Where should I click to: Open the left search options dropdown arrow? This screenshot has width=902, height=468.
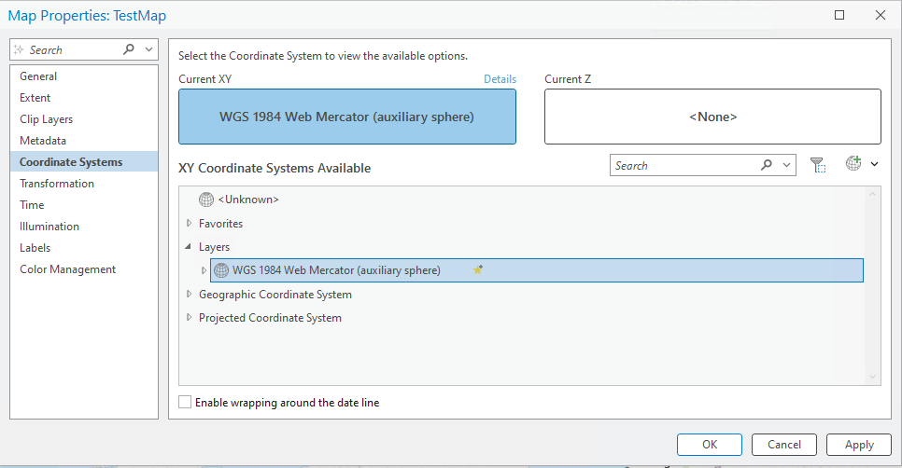coord(148,49)
